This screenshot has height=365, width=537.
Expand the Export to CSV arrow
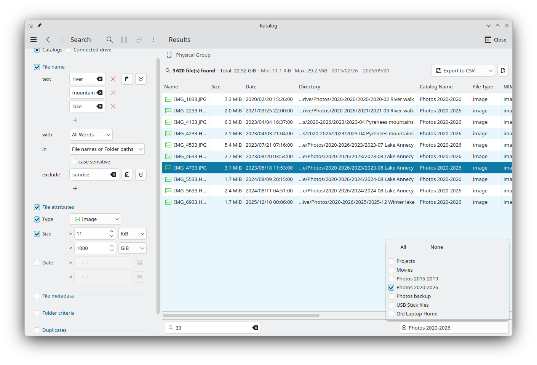[x=491, y=70]
